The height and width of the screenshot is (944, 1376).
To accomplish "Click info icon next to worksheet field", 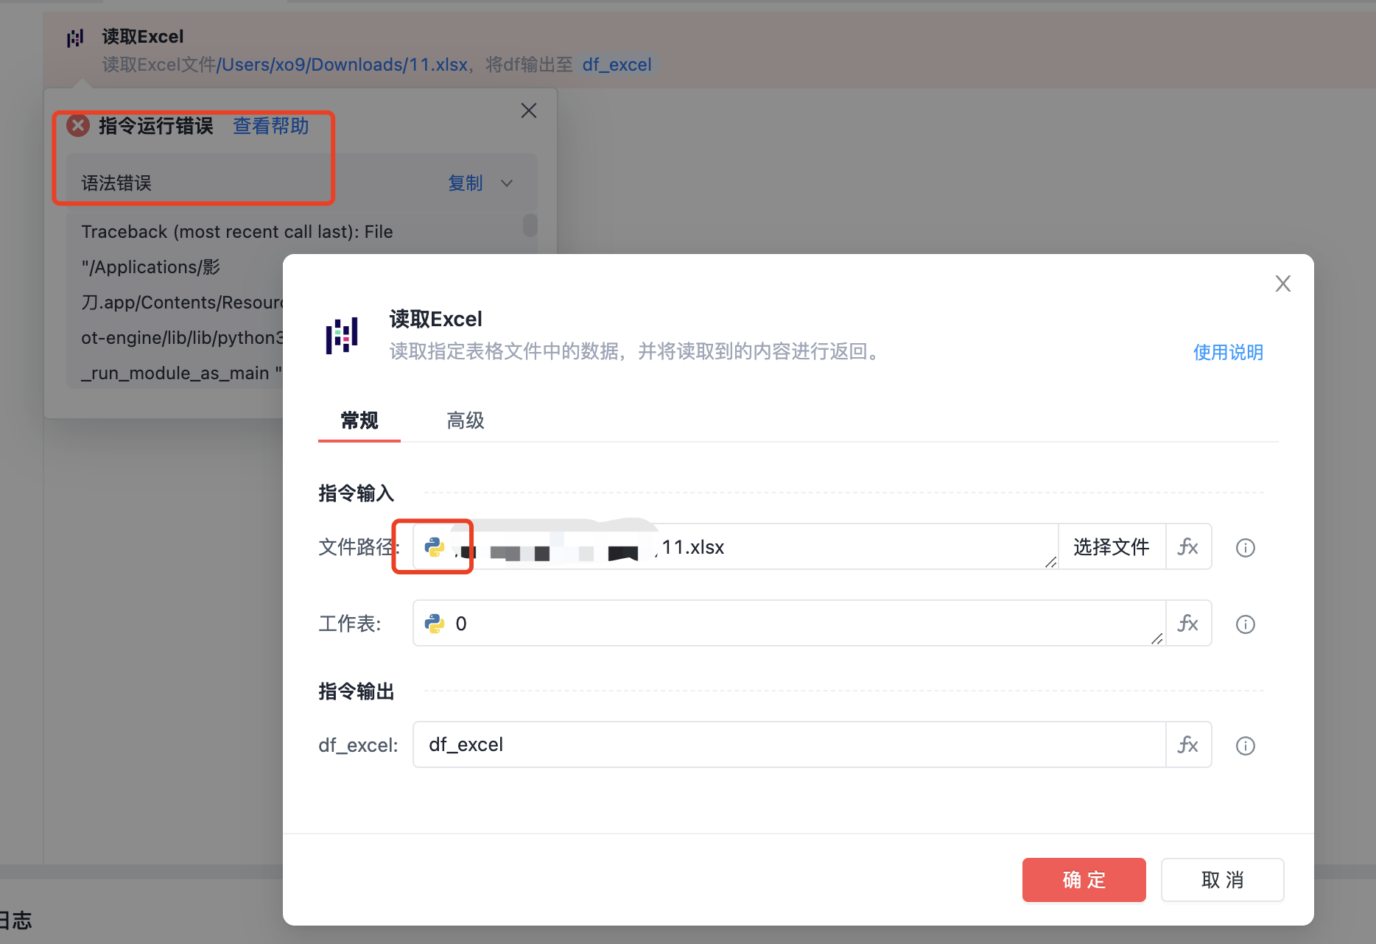I will [1245, 624].
